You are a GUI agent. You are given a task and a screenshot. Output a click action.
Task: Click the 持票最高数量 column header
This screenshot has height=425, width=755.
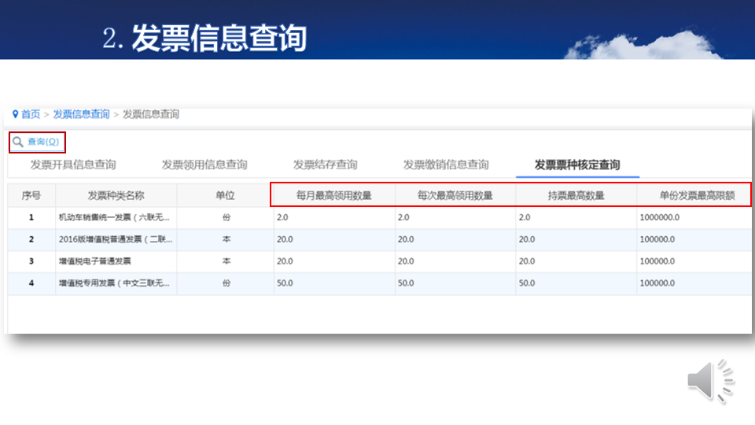tap(576, 196)
